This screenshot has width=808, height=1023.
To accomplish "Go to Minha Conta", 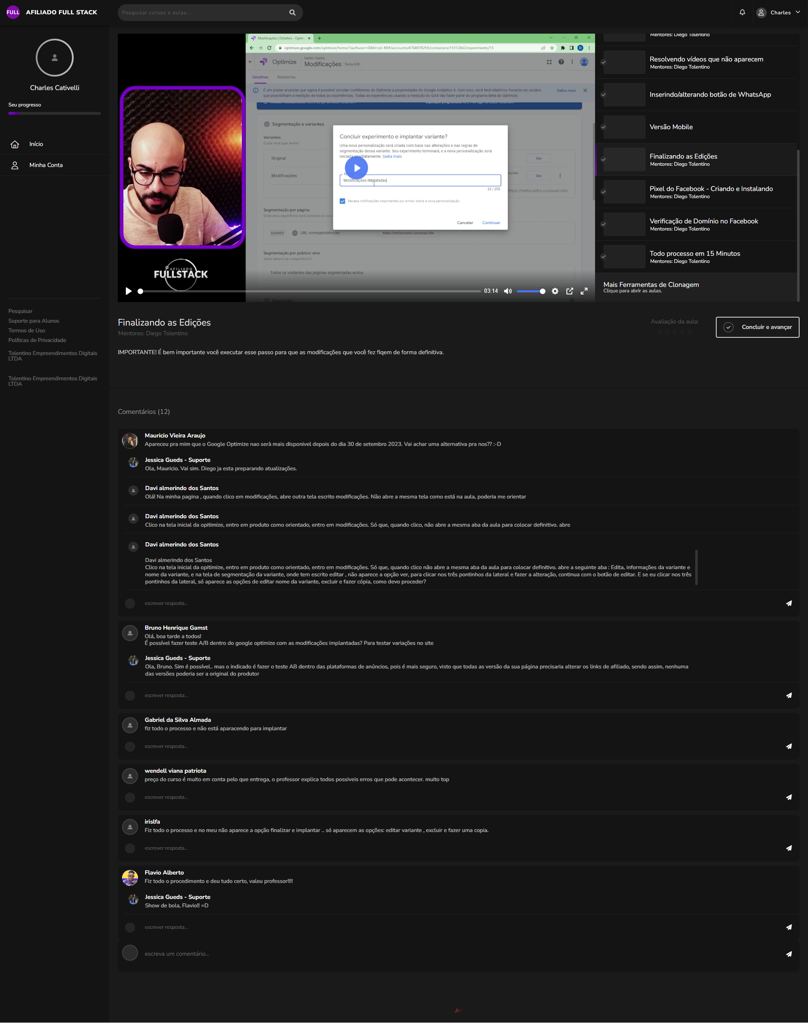I will click(45, 165).
